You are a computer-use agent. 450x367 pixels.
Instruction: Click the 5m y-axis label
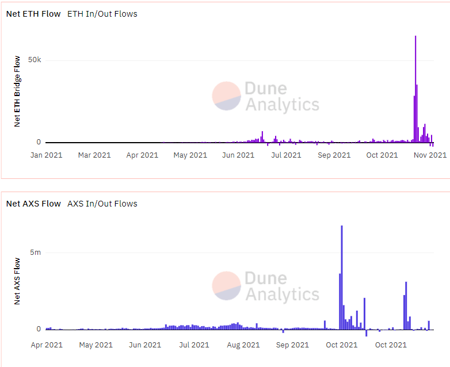[x=35, y=253]
